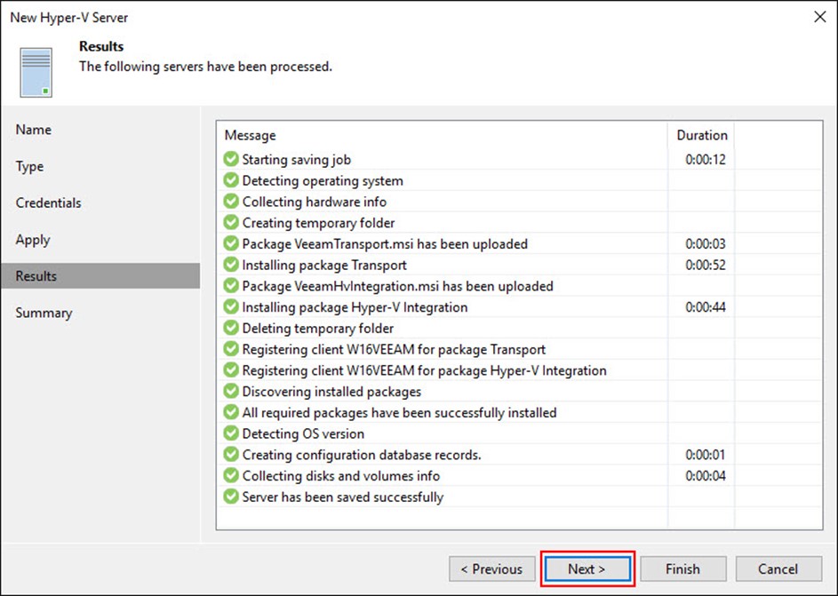Select 'All required packages have been successfully installed'
The image size is (838, 596).
coord(399,413)
